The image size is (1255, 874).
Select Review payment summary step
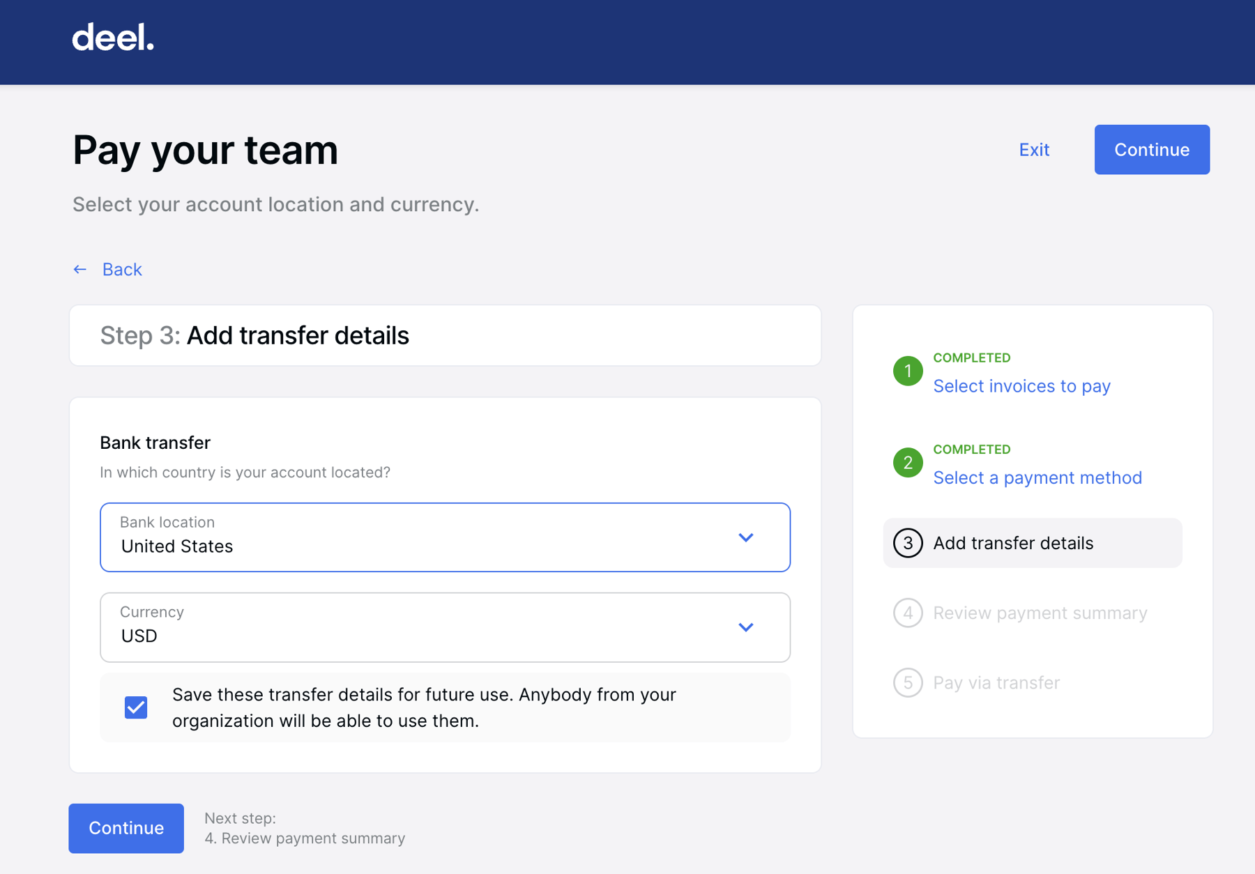coord(1040,613)
